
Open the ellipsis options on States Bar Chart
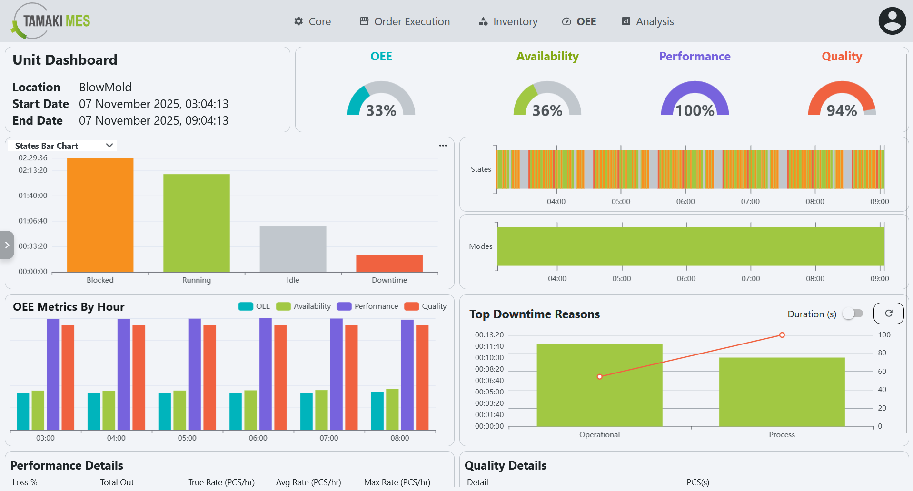coord(442,145)
